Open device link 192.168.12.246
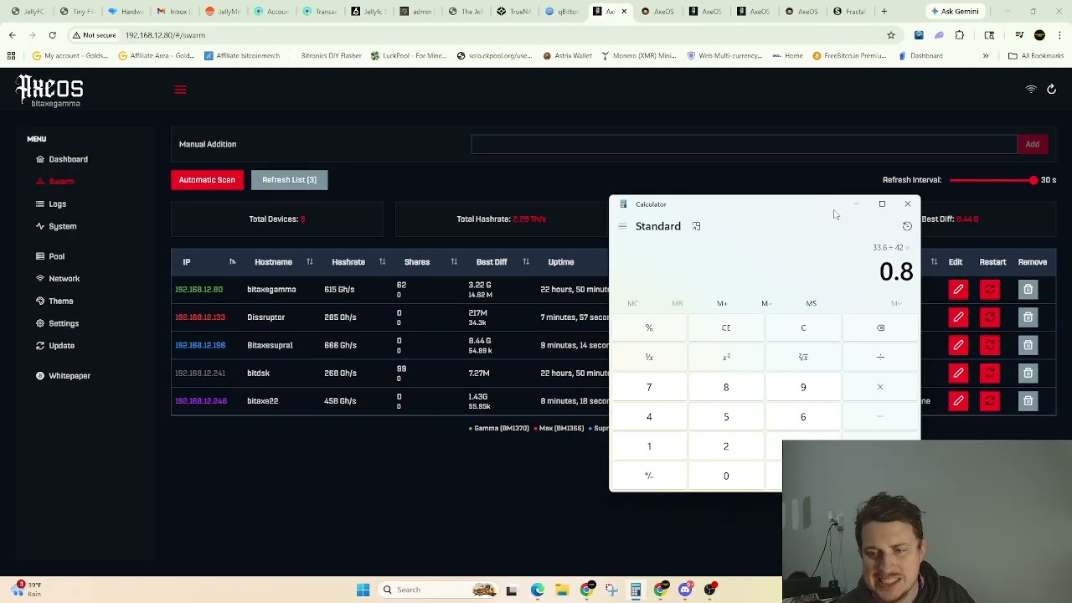Viewport: 1072px width, 603px height. click(201, 401)
